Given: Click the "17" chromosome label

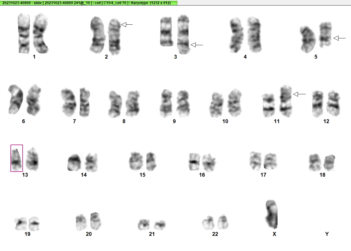Looking at the screenshot, I should tap(263, 175).
